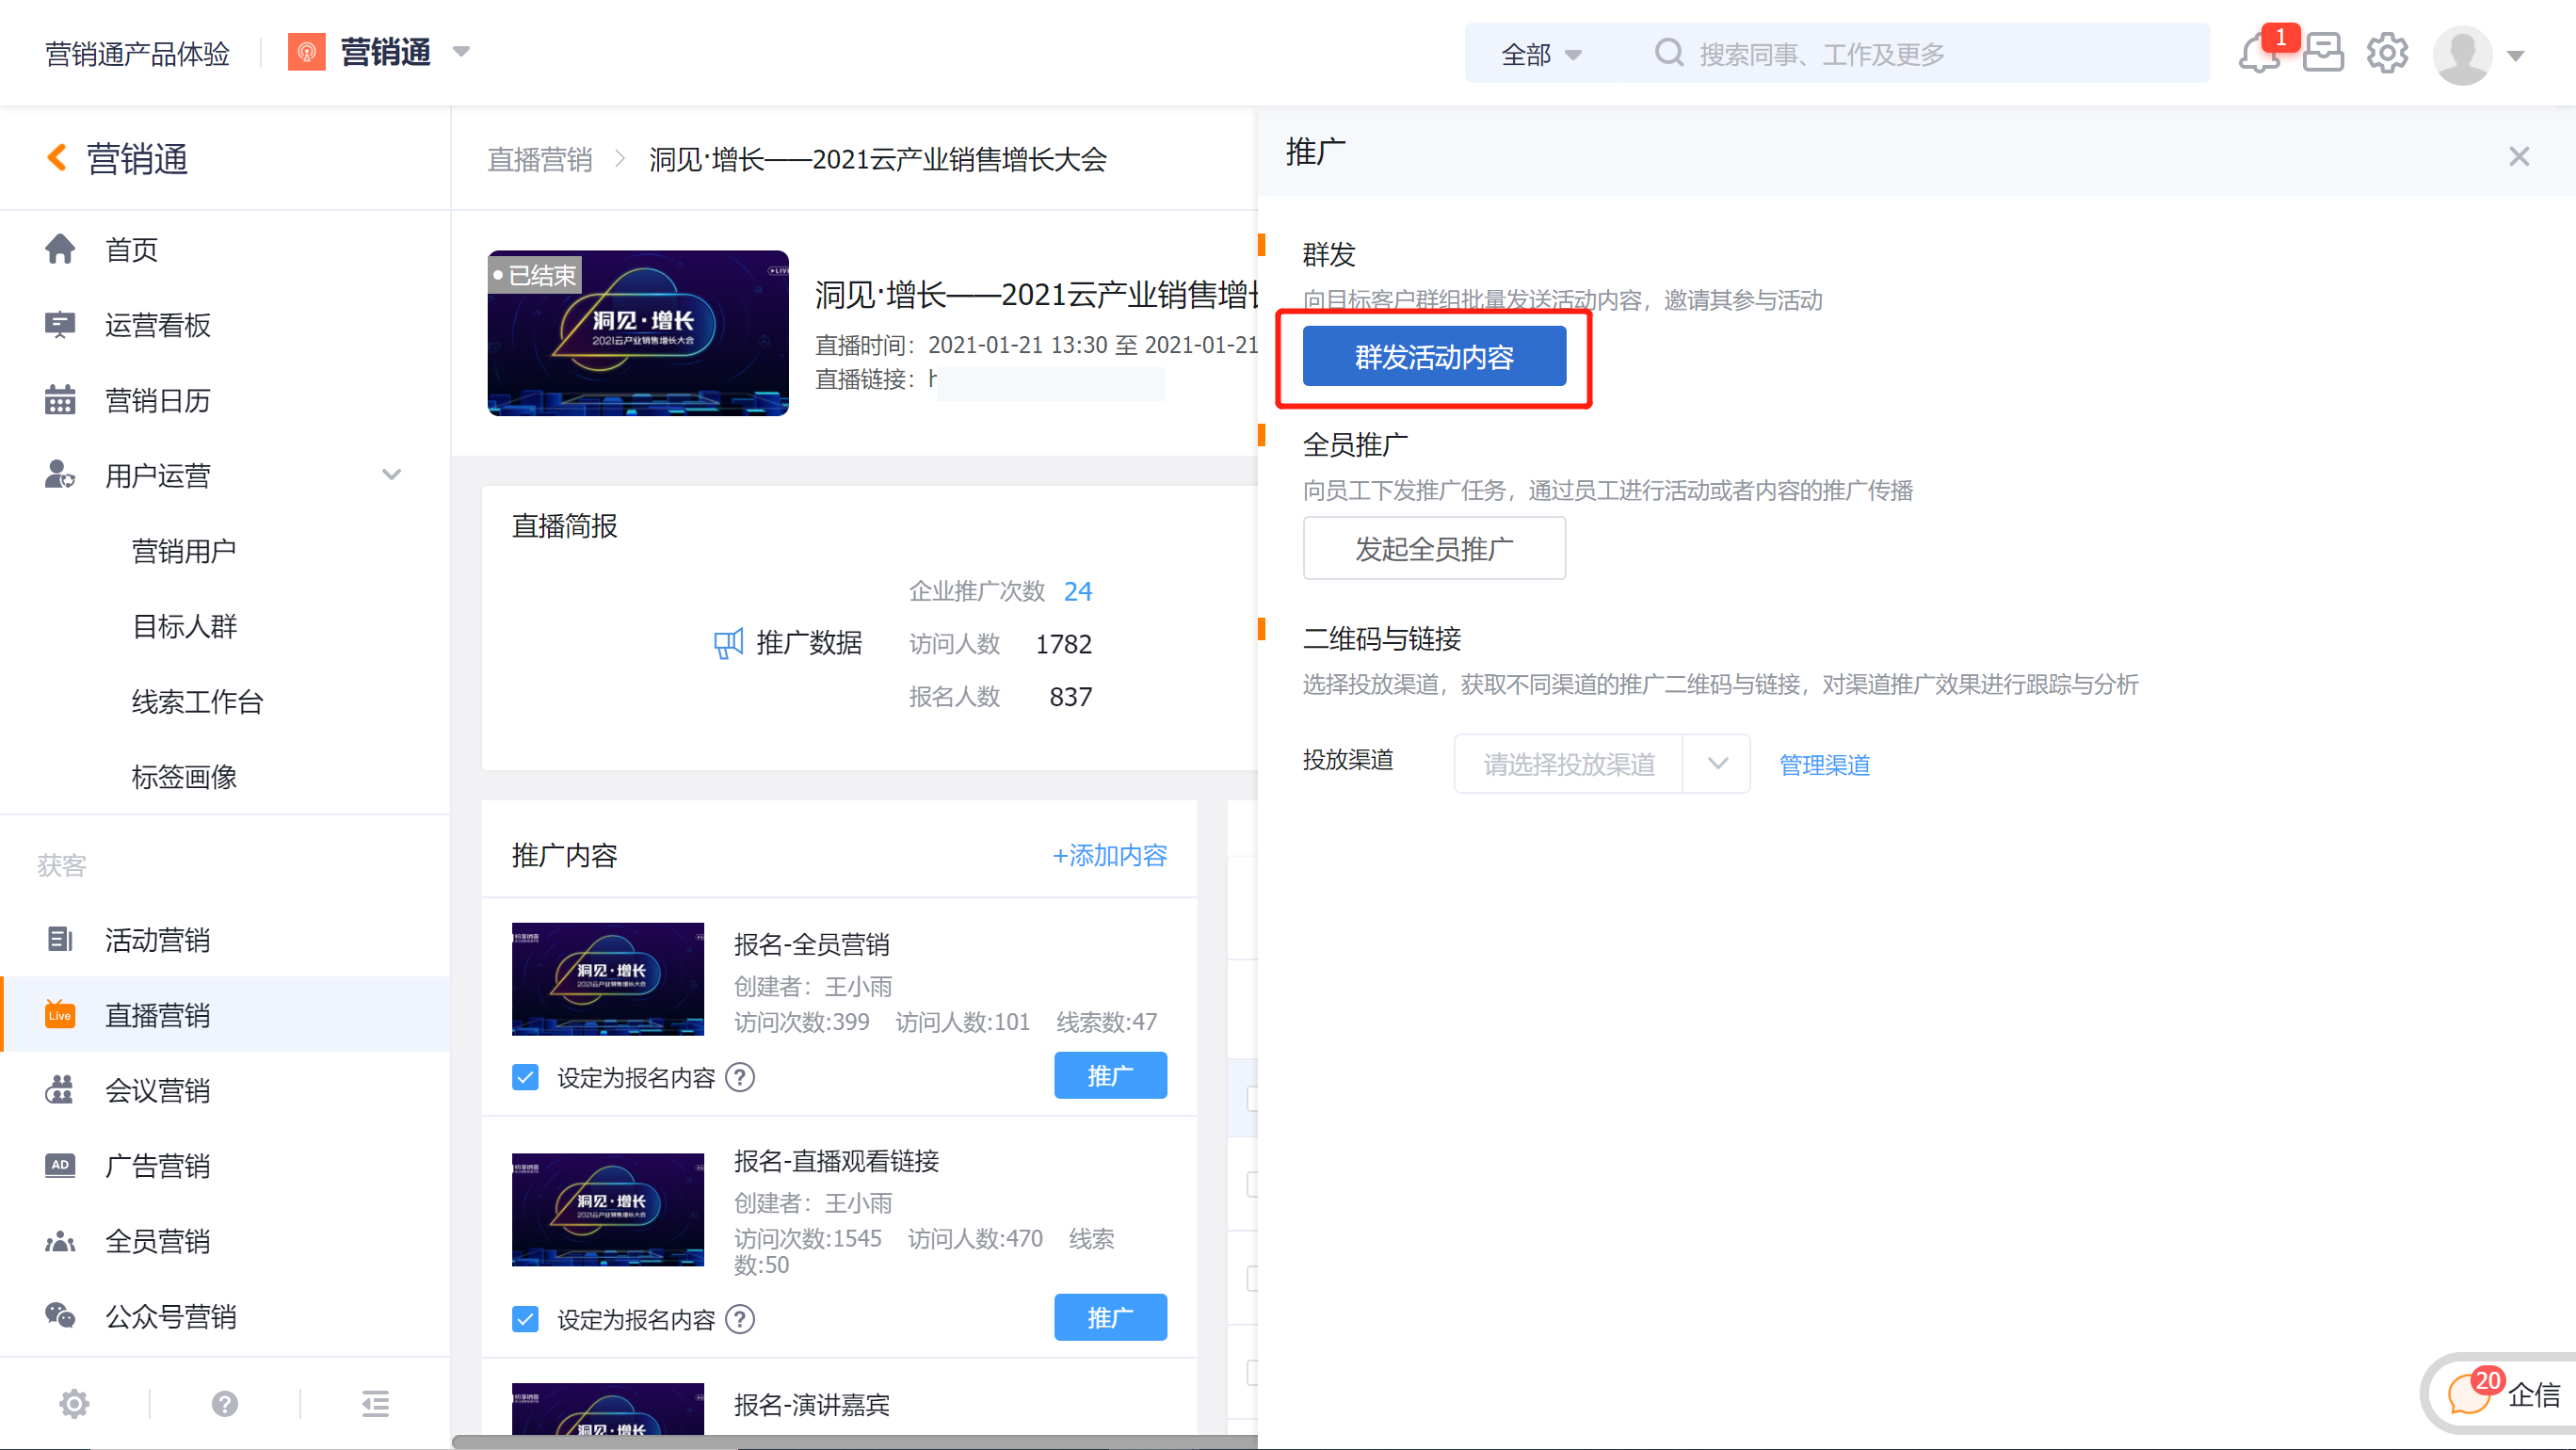
Task: Open the inbox tray icon
Action: 2322,53
